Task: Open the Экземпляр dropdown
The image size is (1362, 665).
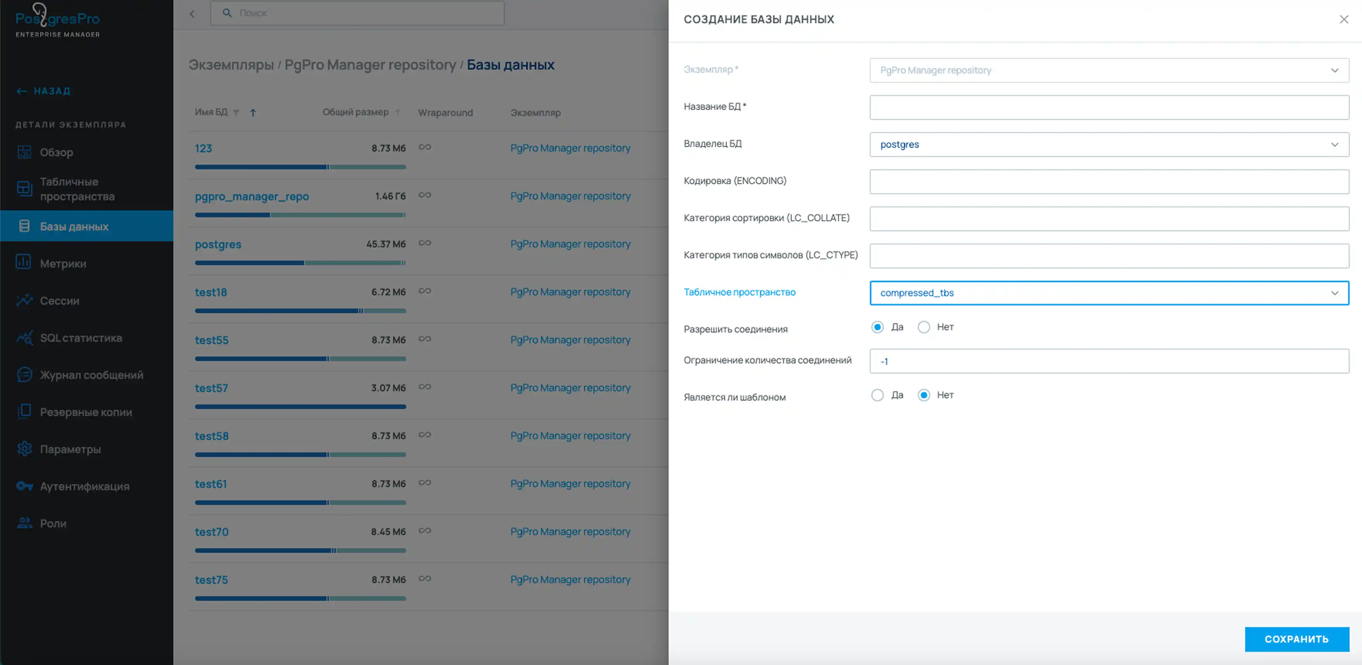Action: 1109,70
